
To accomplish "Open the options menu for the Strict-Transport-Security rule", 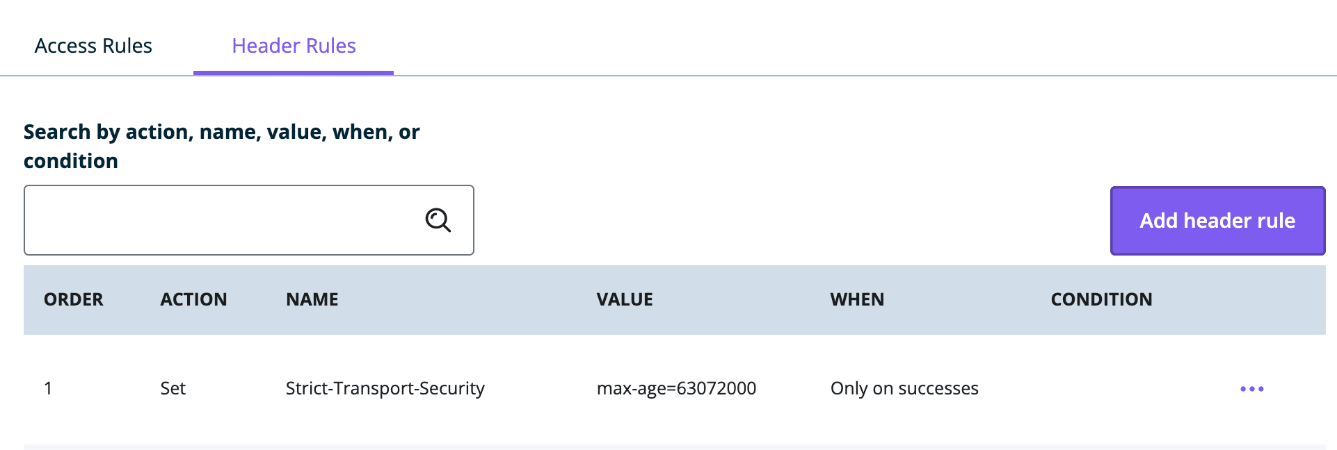I will 1252,389.
